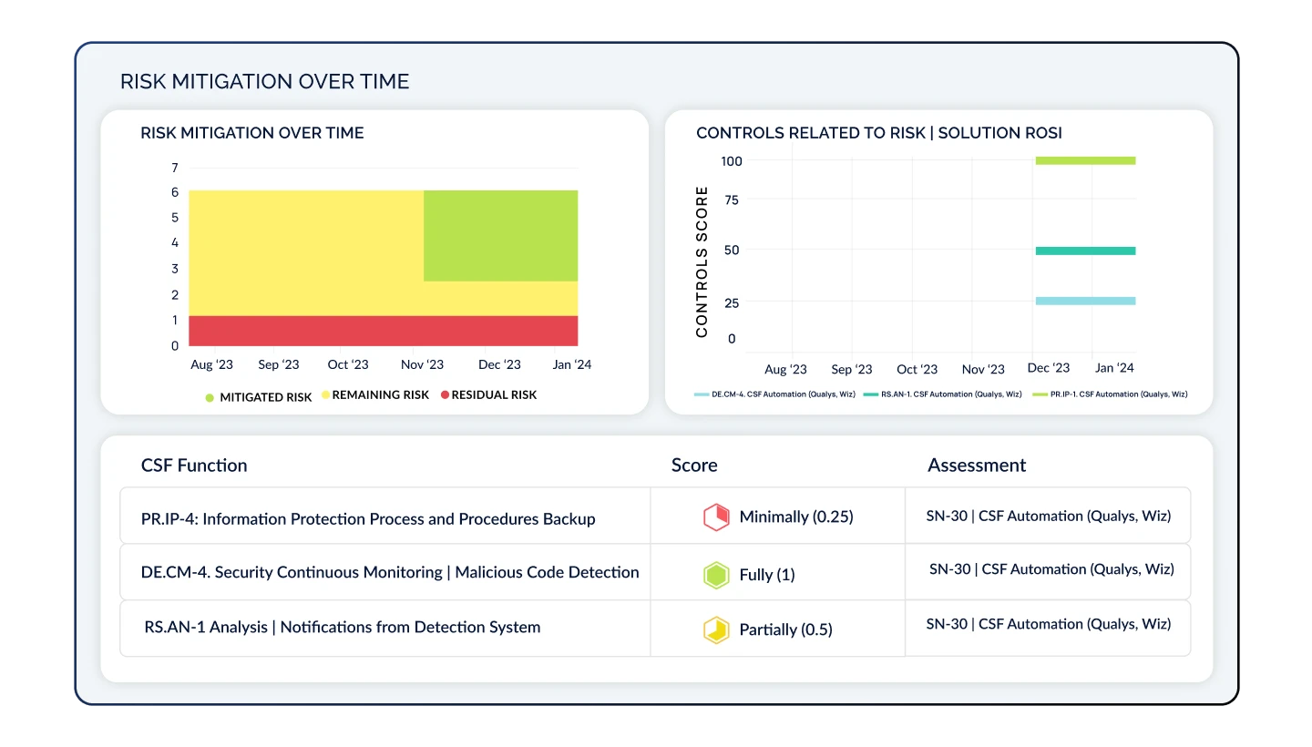Click the Jan '24 label on controls chart

pyautogui.click(x=1114, y=368)
